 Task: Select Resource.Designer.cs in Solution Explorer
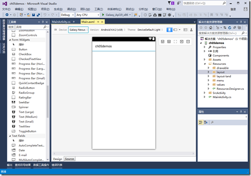tap(230, 89)
